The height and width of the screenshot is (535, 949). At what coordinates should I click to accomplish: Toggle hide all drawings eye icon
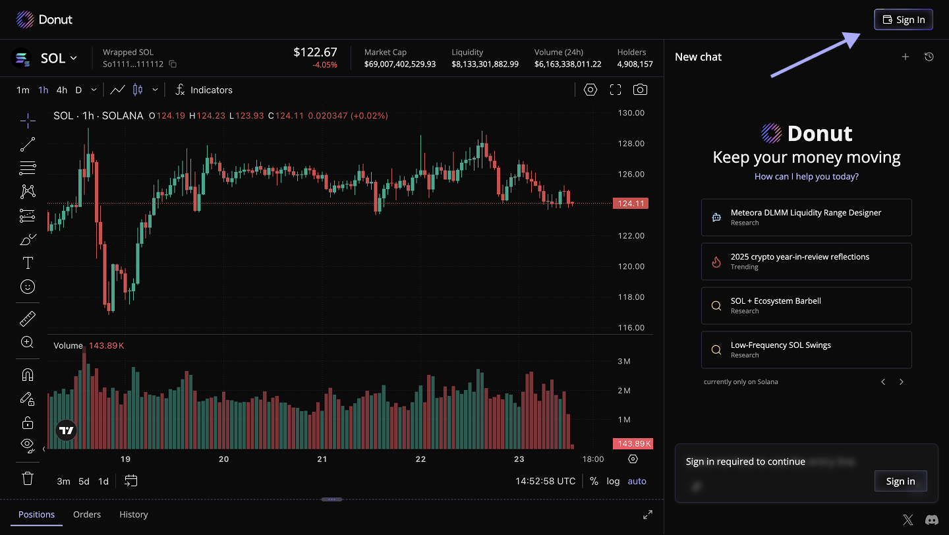[28, 444]
